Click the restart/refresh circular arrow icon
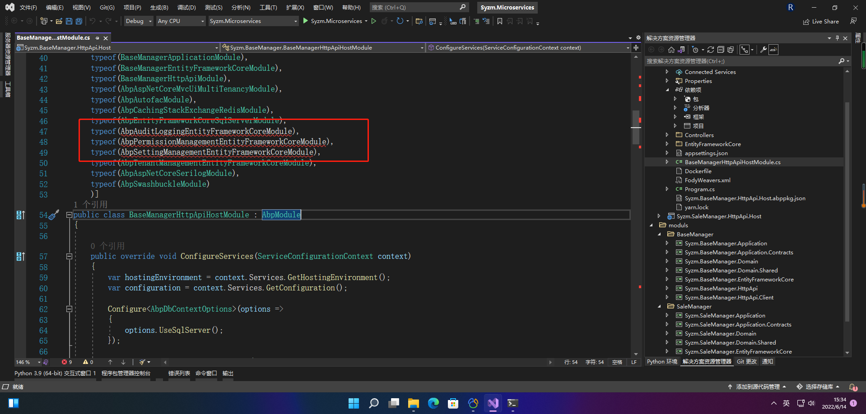 (x=400, y=21)
